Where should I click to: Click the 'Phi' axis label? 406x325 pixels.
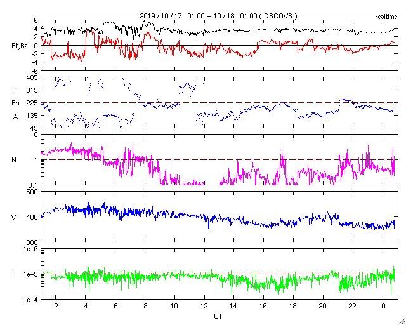pos(16,103)
